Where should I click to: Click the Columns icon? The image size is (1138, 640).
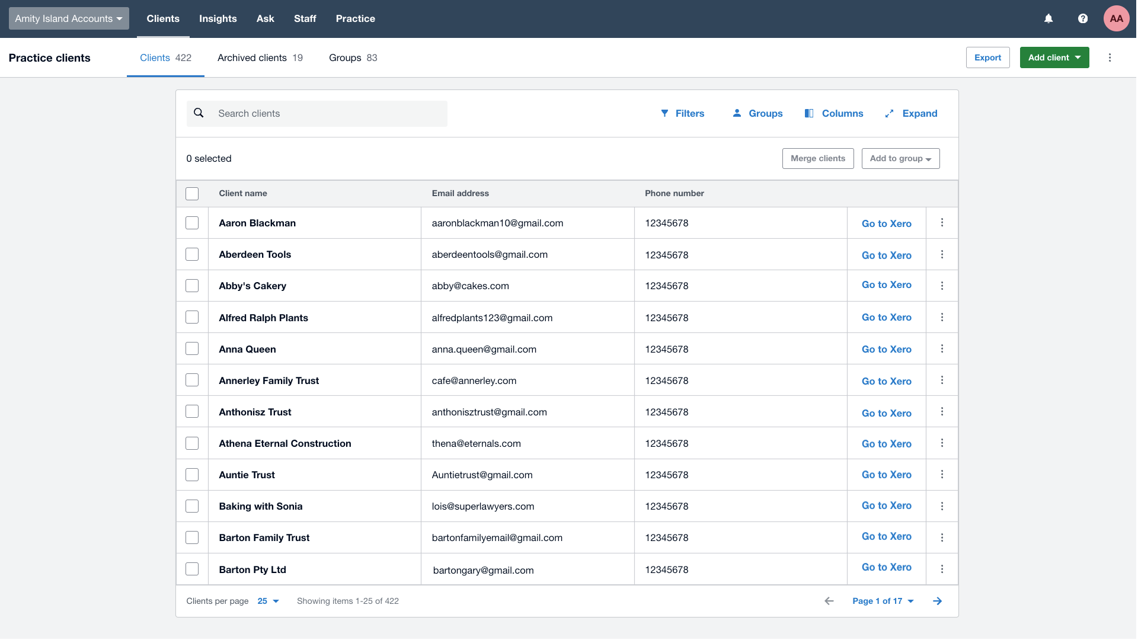tap(809, 113)
